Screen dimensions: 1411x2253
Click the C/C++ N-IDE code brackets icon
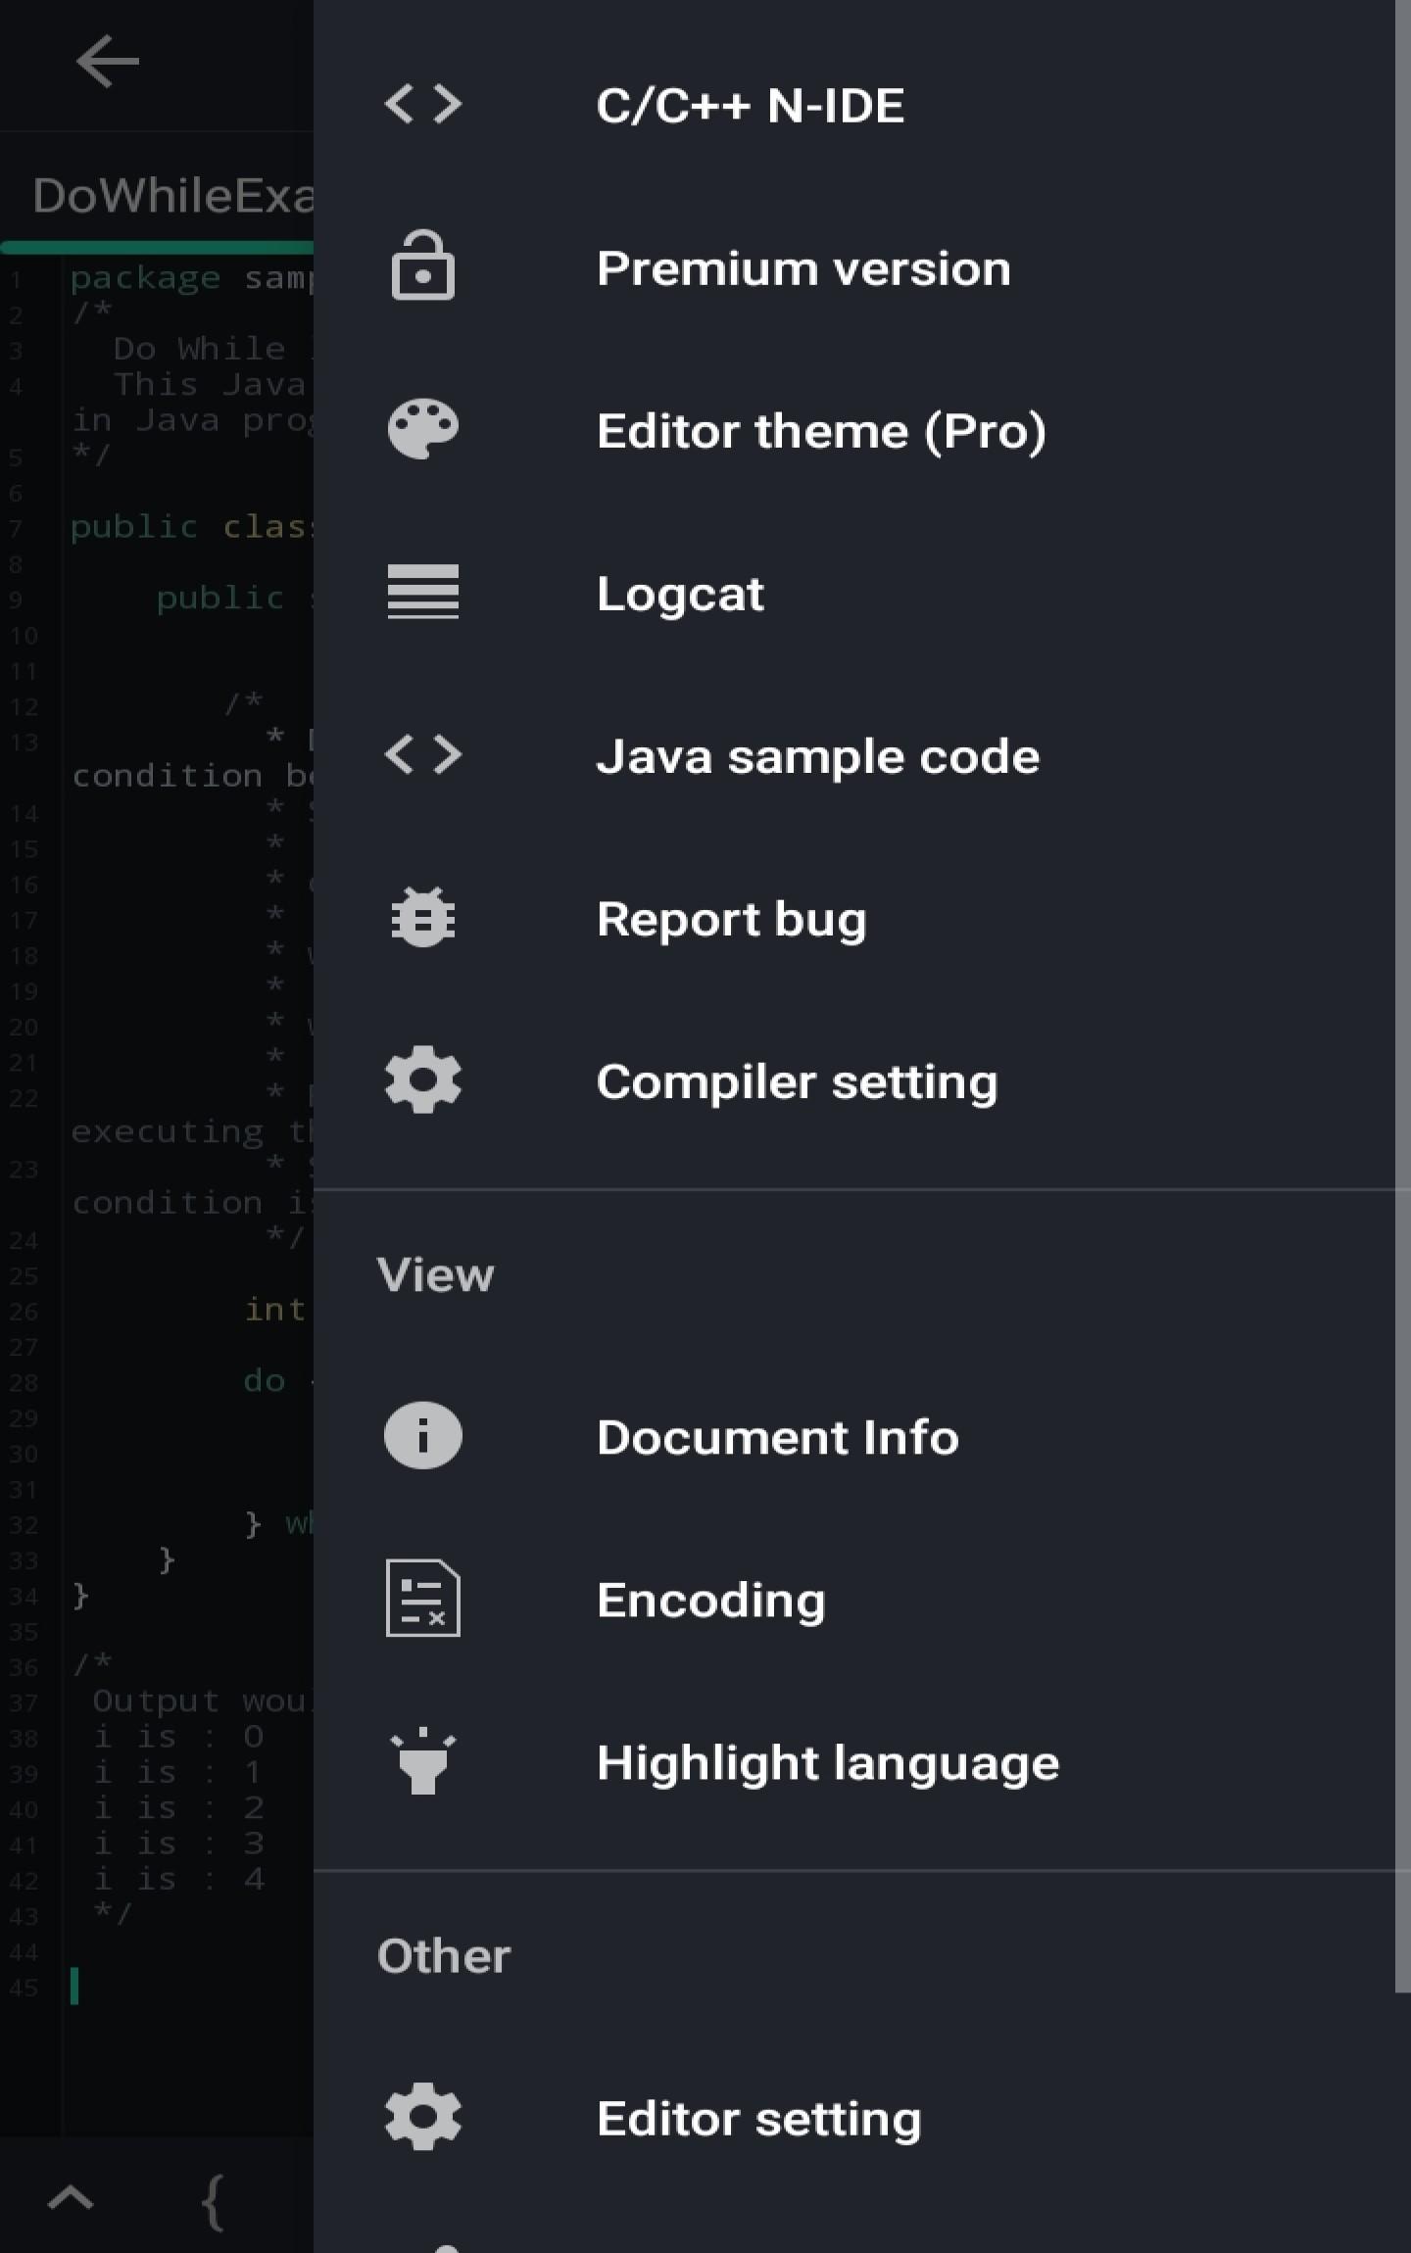tap(422, 104)
